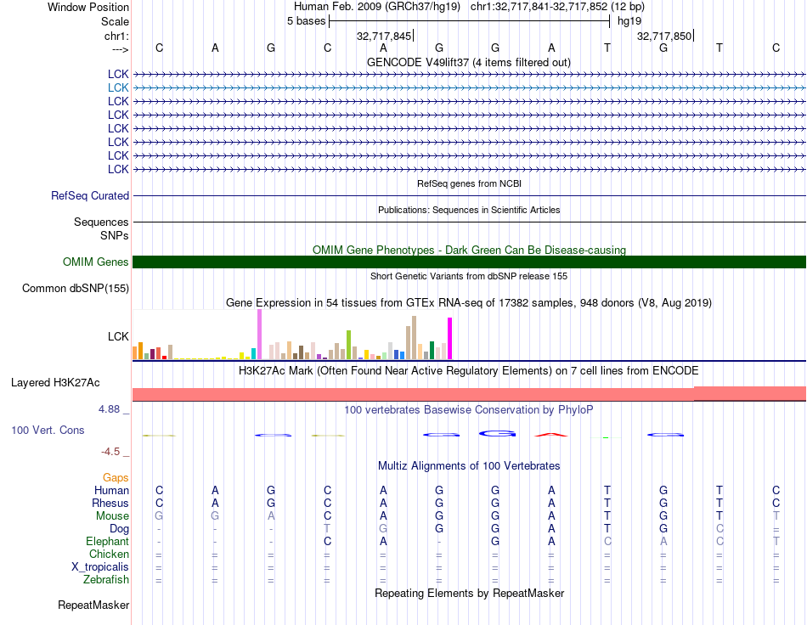Click the 4.88 upper PhyloP scale value
The width and height of the screenshot is (807, 625).
pos(109,409)
